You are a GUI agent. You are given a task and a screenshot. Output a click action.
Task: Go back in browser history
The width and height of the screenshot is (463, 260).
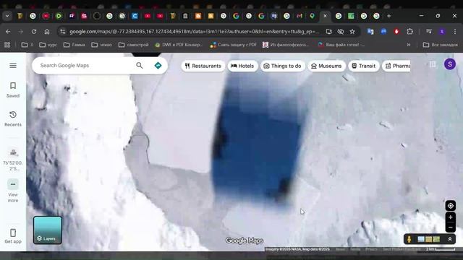click(8, 32)
